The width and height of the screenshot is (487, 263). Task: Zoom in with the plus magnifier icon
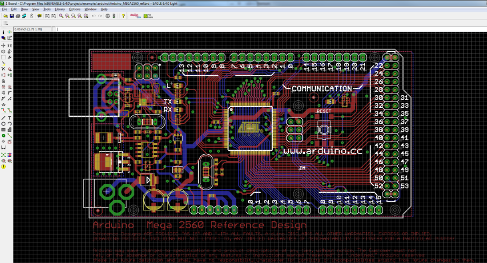(68, 16)
